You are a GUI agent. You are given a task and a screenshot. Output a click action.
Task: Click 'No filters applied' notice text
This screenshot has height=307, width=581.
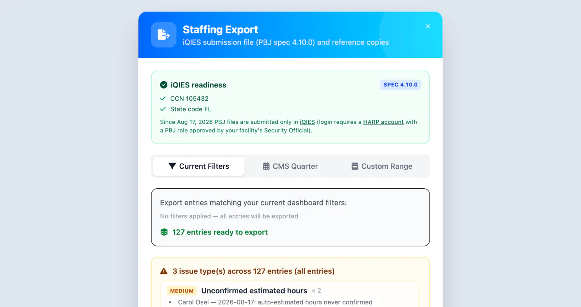(229, 216)
